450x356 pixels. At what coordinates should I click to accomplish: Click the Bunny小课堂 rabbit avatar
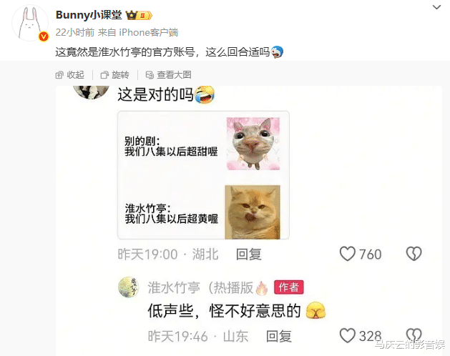click(30, 23)
